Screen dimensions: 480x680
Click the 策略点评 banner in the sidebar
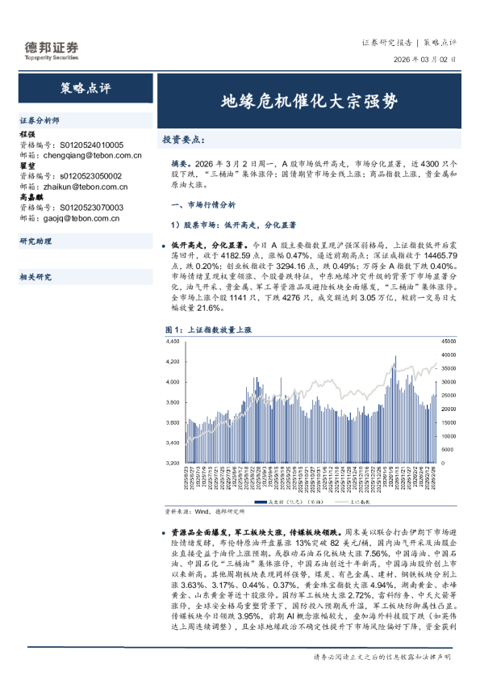tap(86, 88)
